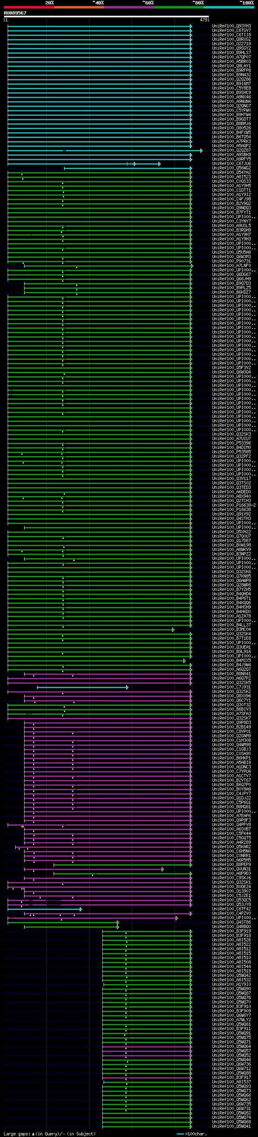Select hit label UniRef100_P90731
Viewport: 258px width, 1137px height.
click(231, 261)
